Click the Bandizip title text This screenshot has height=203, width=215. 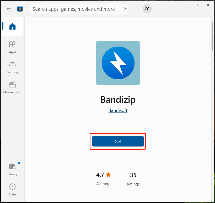pos(118,100)
